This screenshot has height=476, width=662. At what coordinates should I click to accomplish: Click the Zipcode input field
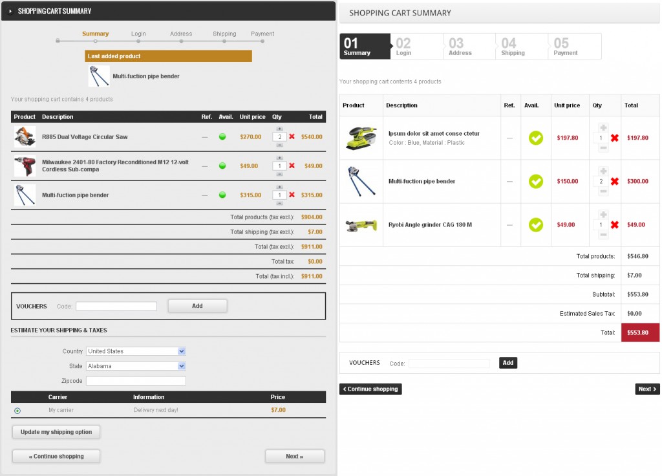point(136,381)
